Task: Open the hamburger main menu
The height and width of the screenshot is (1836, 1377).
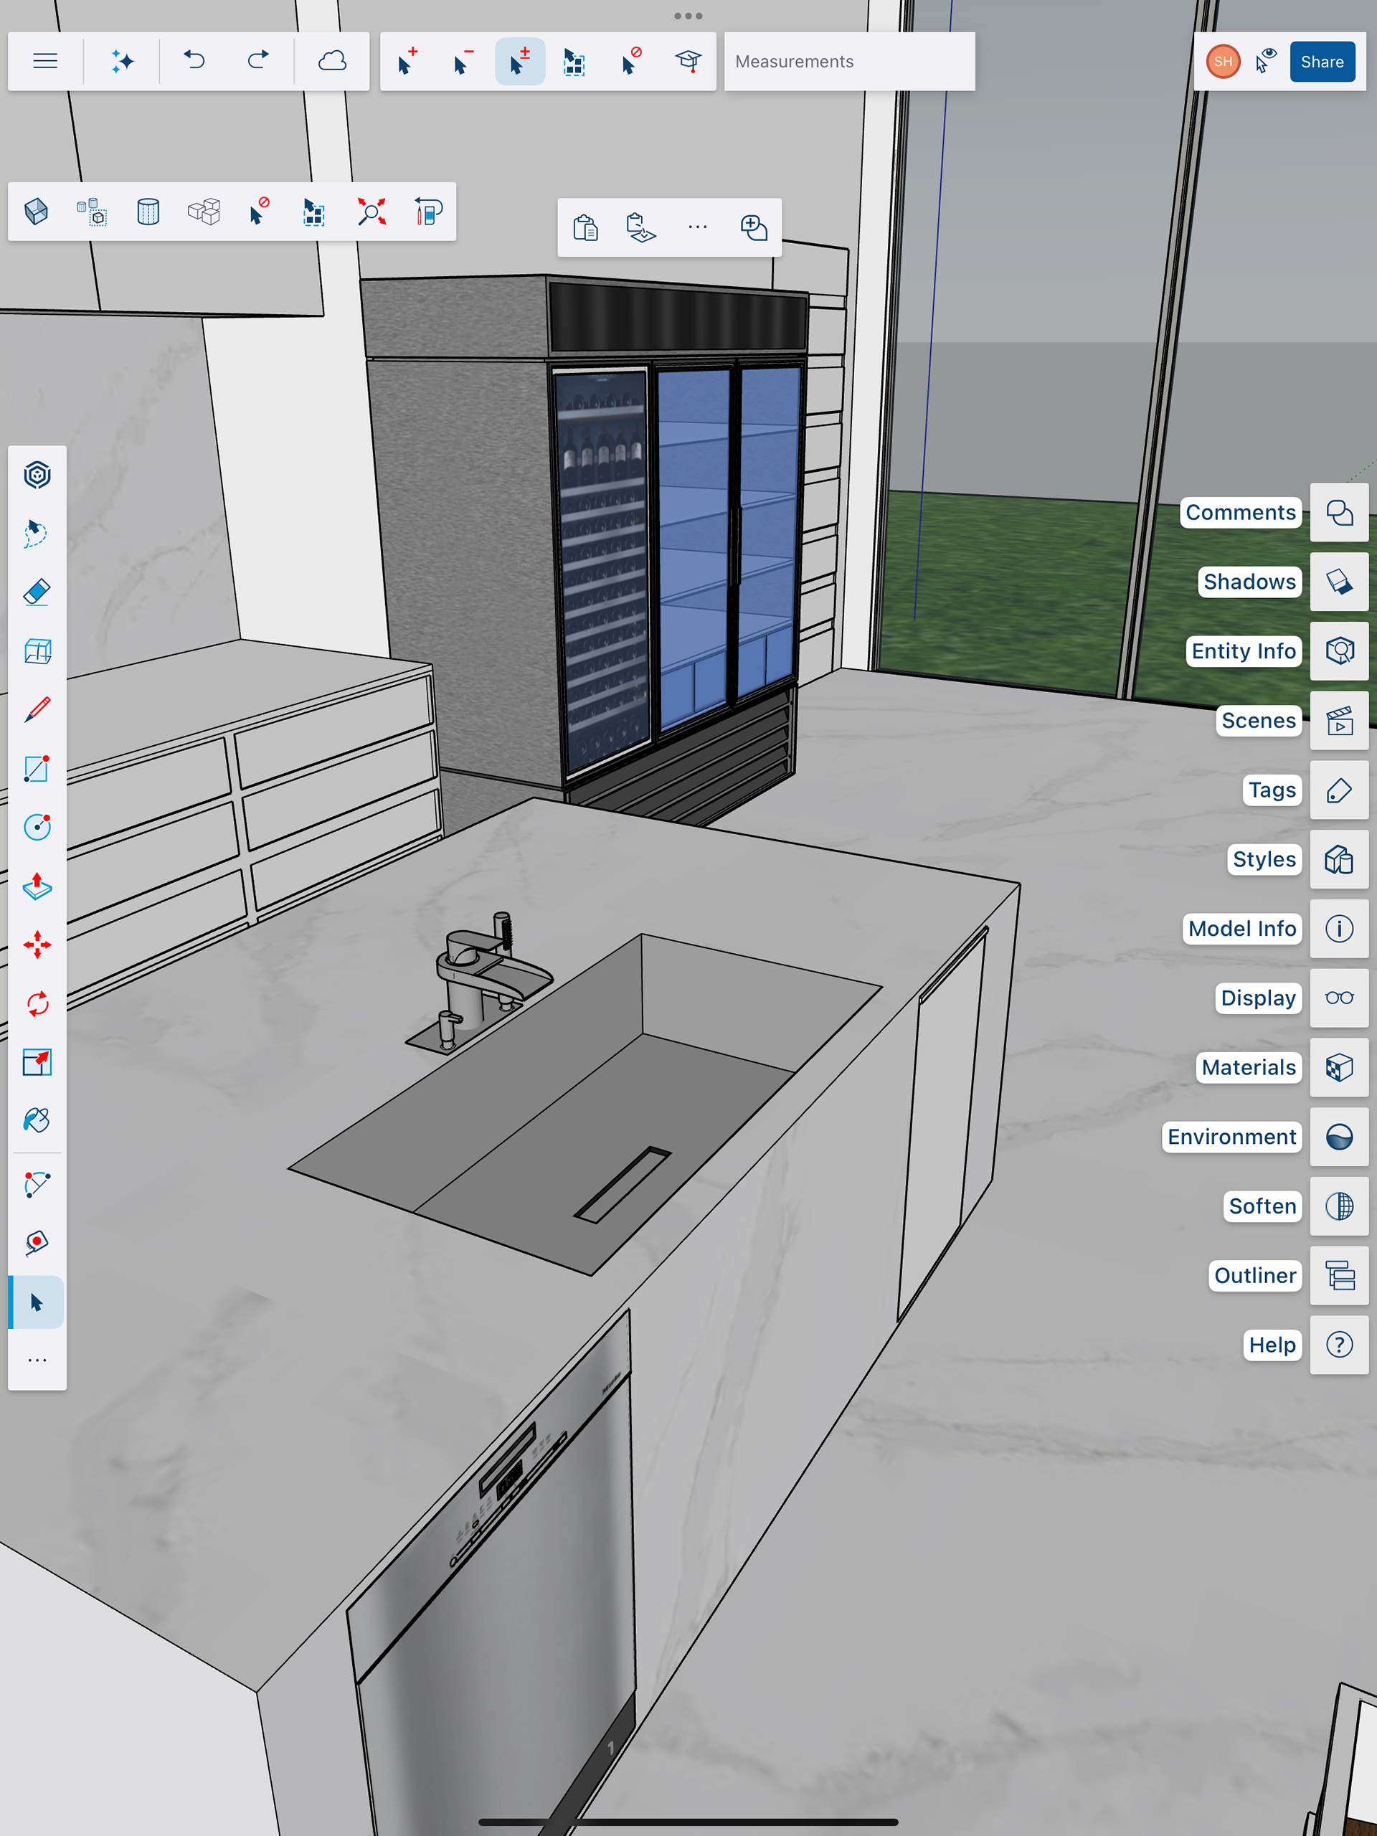Action: click(x=44, y=62)
